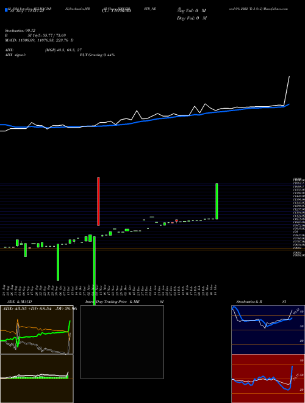This screenshot has width=305, height=403.
Task: Click the ManafaSutra.com watermark link at top right
Action: (x=276, y=9)
